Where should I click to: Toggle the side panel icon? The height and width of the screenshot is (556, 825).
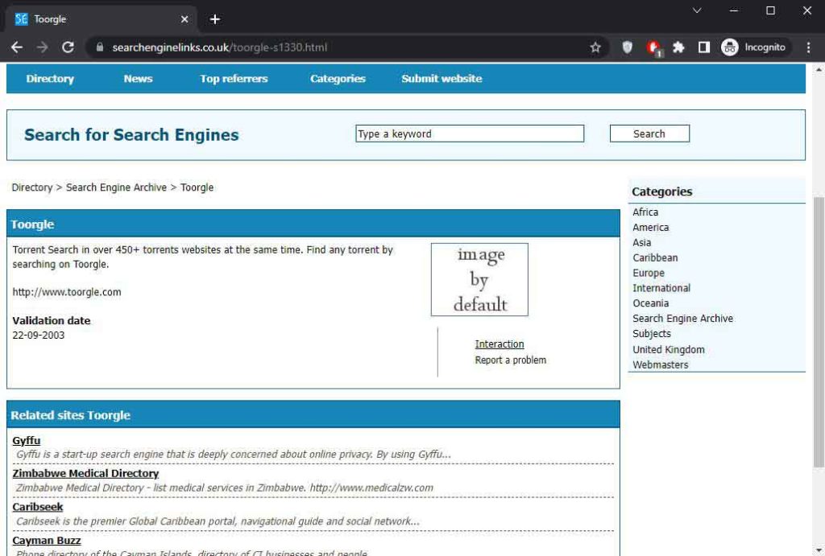703,47
